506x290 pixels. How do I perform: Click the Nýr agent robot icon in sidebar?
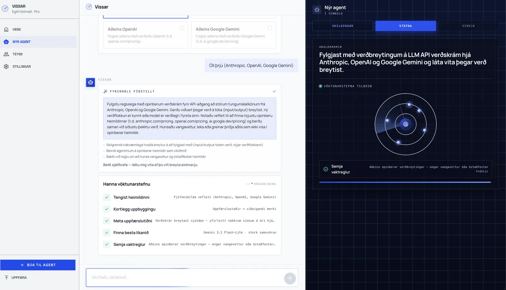coord(6,42)
